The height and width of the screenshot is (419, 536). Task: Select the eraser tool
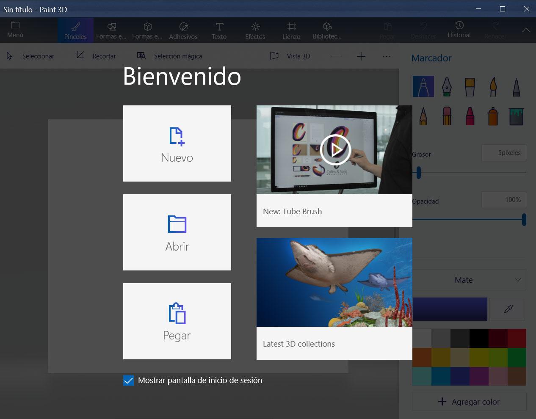click(447, 116)
